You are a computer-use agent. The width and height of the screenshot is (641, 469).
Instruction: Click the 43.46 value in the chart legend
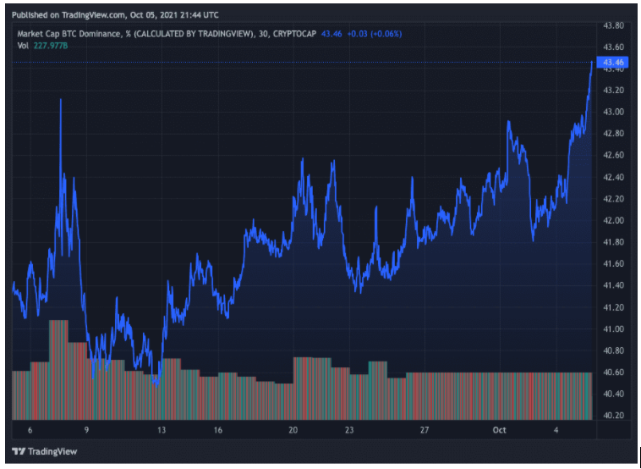pos(331,34)
